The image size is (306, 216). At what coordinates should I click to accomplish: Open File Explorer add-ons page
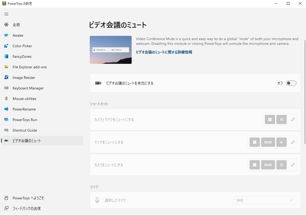(x=42, y=67)
